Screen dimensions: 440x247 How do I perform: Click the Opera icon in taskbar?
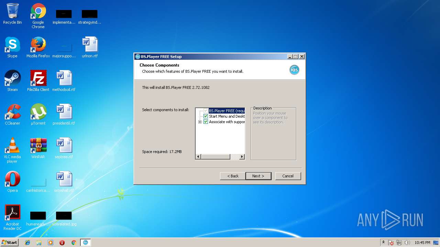click(x=62, y=243)
